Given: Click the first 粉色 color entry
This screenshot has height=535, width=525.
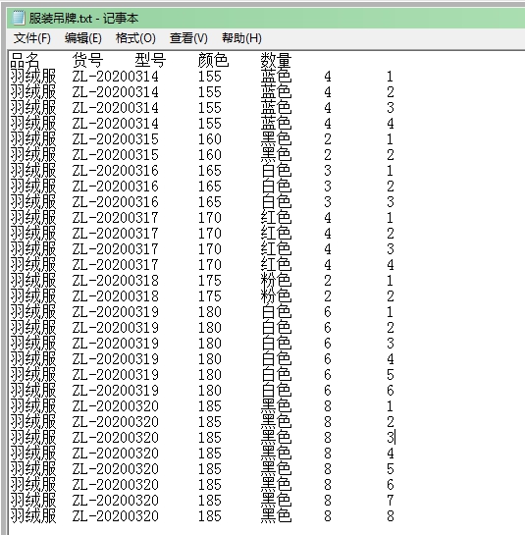Looking at the screenshot, I should coord(276,281).
